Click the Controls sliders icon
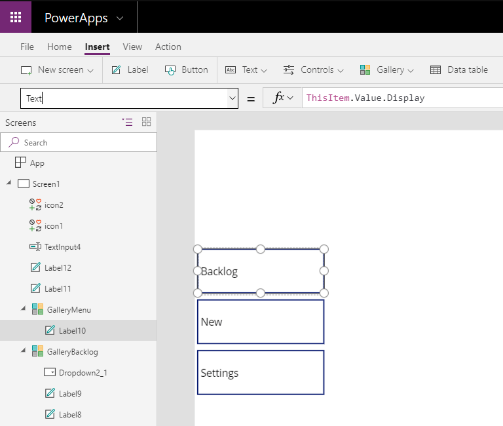Image resolution: width=503 pixels, height=426 pixels. tap(289, 69)
